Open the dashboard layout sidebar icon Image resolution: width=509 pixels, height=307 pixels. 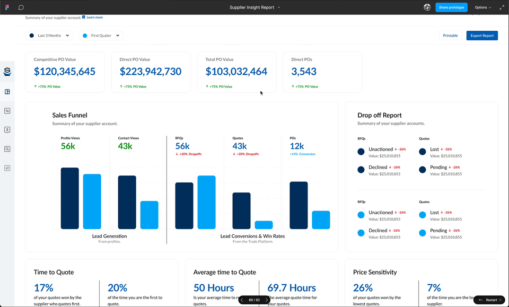(x=7, y=92)
